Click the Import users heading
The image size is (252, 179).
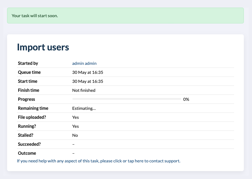(43, 47)
